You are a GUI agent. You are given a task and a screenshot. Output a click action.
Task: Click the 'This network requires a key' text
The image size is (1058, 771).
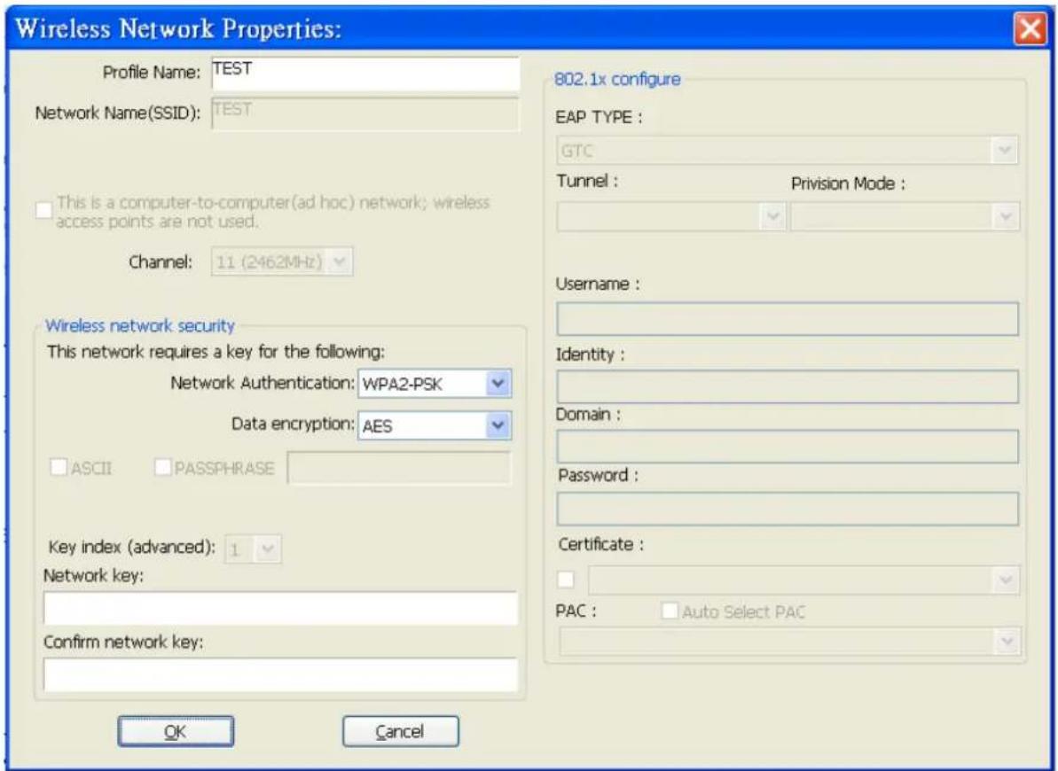coord(216,352)
